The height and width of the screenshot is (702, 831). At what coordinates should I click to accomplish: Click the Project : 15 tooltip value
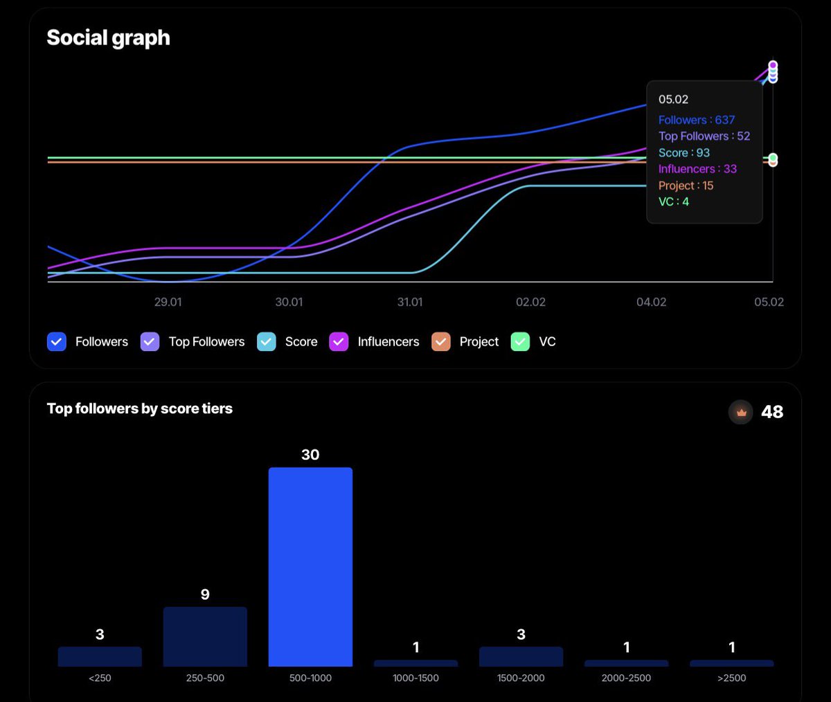[x=686, y=186]
